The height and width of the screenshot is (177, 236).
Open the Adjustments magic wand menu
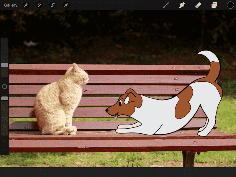click(40, 5)
